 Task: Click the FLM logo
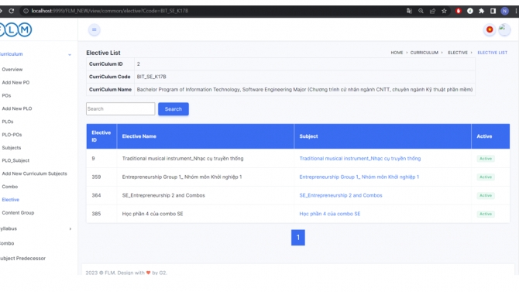click(x=15, y=29)
